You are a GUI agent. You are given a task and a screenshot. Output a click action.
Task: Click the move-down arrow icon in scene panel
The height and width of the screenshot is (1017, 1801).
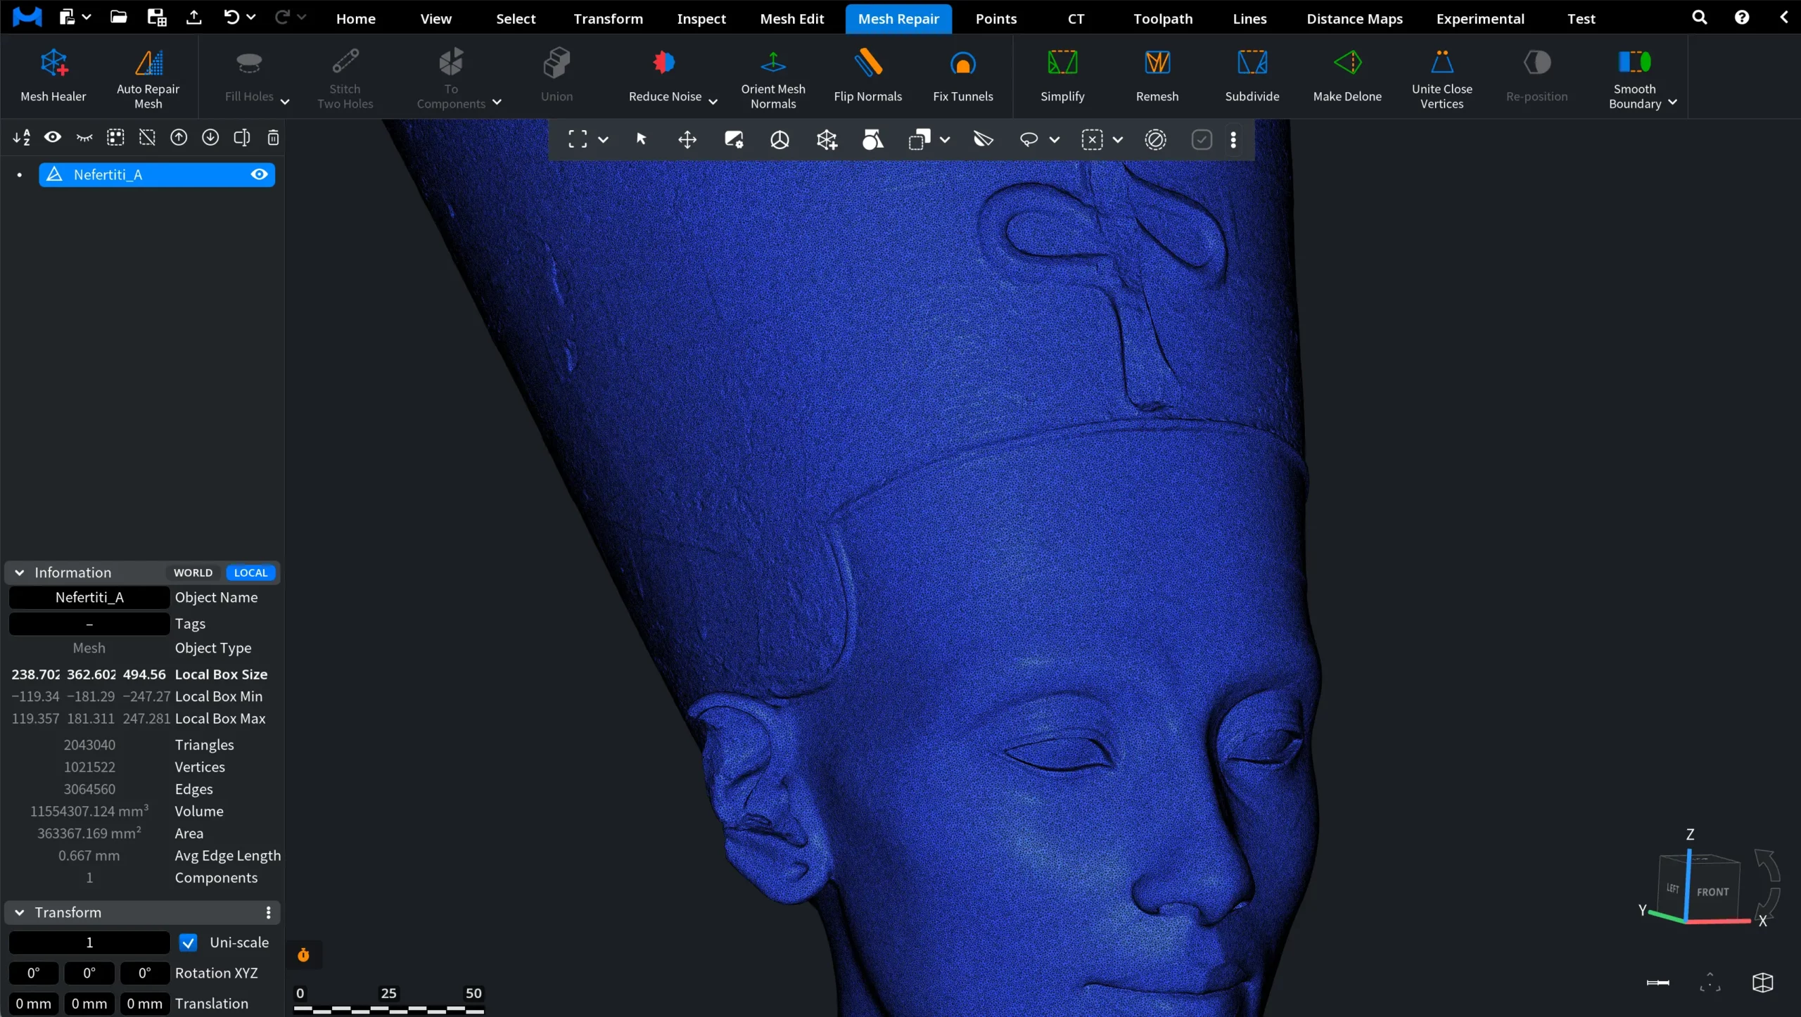click(x=210, y=137)
